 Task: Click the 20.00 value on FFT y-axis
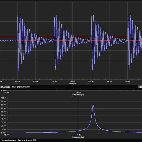point(3,126)
